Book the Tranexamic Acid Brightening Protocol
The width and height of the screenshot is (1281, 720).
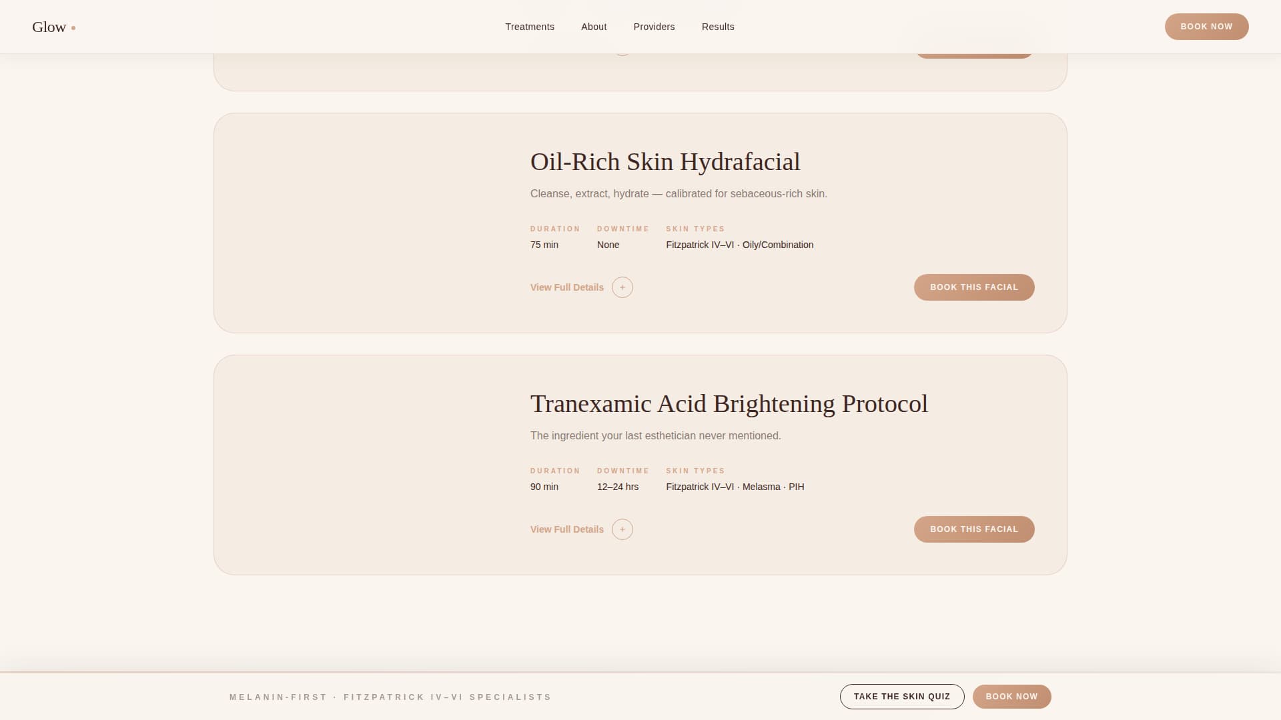tap(973, 529)
